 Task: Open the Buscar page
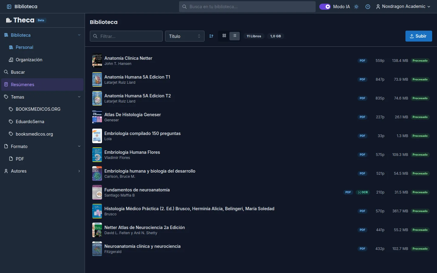(x=42, y=72)
